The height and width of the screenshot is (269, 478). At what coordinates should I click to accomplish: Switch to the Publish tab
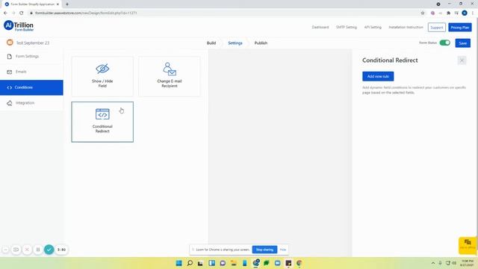point(261,43)
